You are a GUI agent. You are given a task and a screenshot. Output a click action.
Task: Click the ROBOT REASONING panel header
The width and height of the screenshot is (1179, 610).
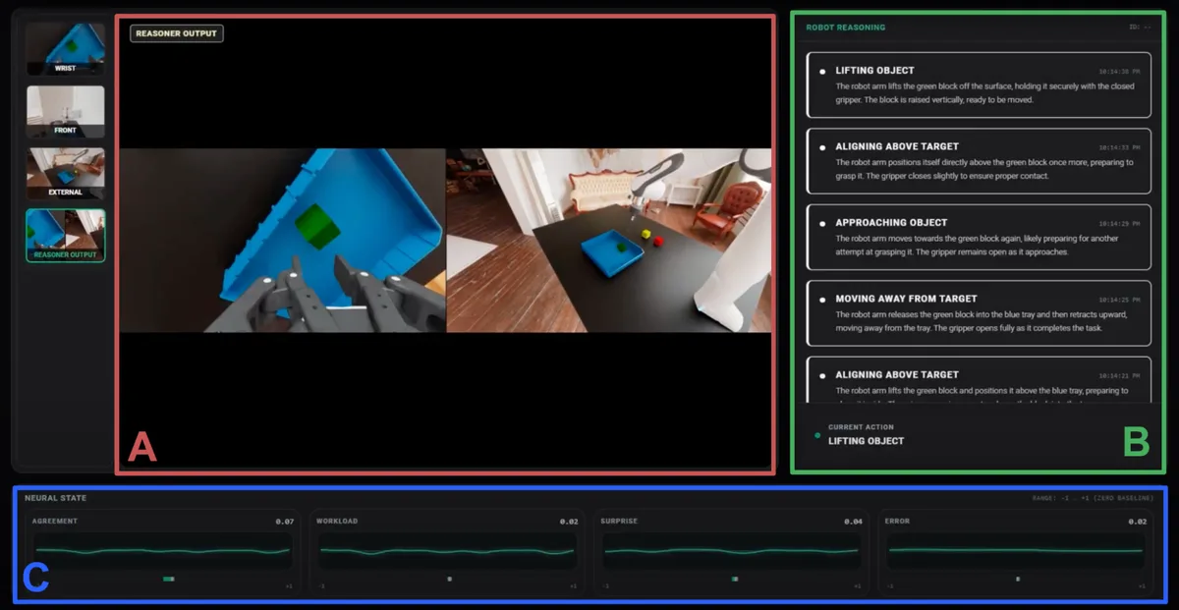[x=845, y=28]
